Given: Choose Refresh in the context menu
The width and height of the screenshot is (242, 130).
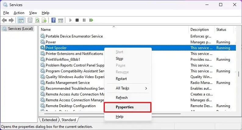Looking at the screenshot, I should click(128, 98).
